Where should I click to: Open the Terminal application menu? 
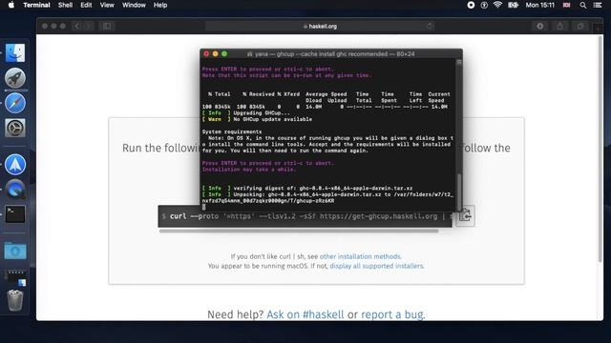pos(36,5)
